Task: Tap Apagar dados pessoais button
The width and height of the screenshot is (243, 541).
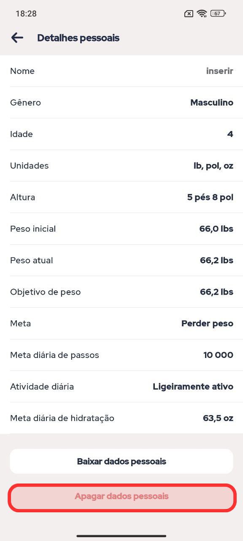Action: point(121,496)
